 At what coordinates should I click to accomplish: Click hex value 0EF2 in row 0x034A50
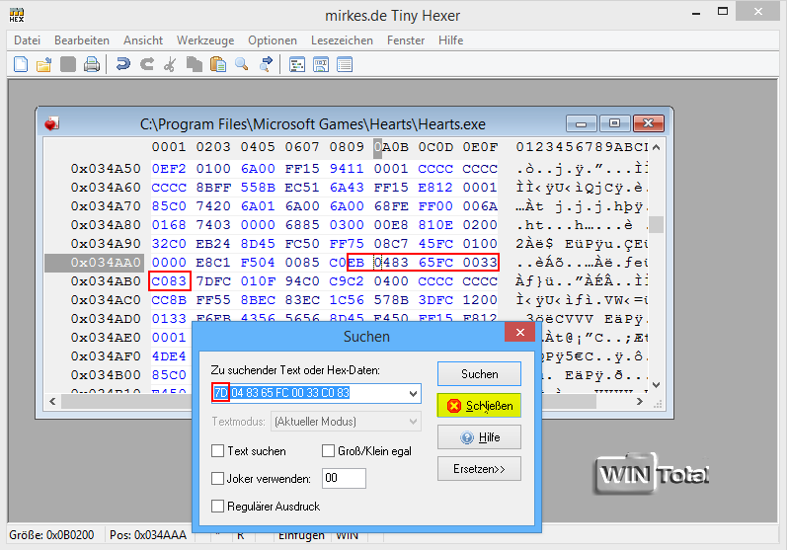(169, 169)
